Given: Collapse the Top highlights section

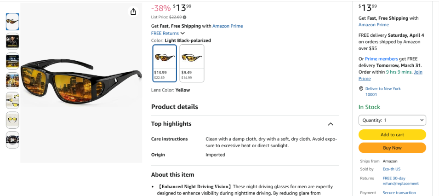Looking at the screenshot, I should [330, 124].
